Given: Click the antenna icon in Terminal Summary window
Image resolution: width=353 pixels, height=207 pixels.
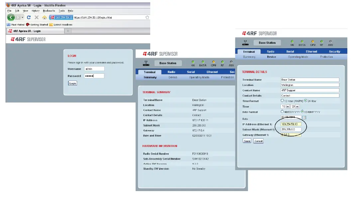Looking at the screenshot, I should tap(146, 63).
